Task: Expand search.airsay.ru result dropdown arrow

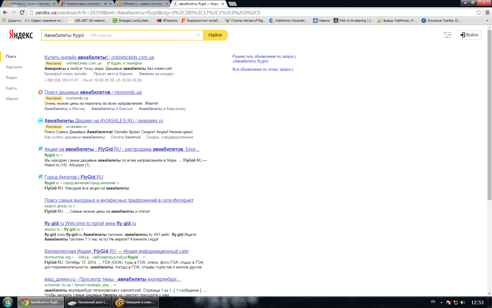Action: [74, 206]
